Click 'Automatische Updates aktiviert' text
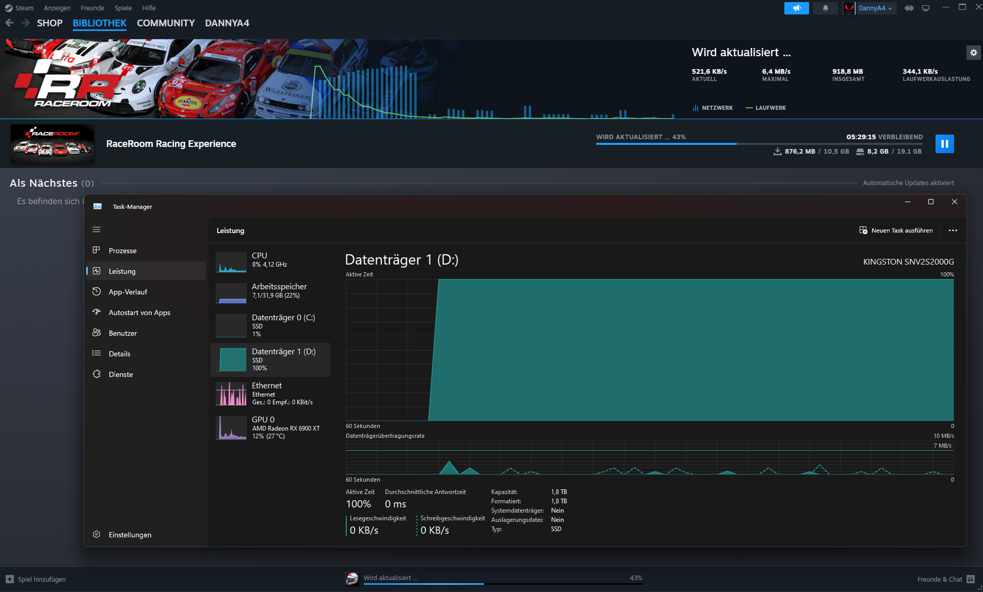This screenshot has height=592, width=983. [x=908, y=183]
